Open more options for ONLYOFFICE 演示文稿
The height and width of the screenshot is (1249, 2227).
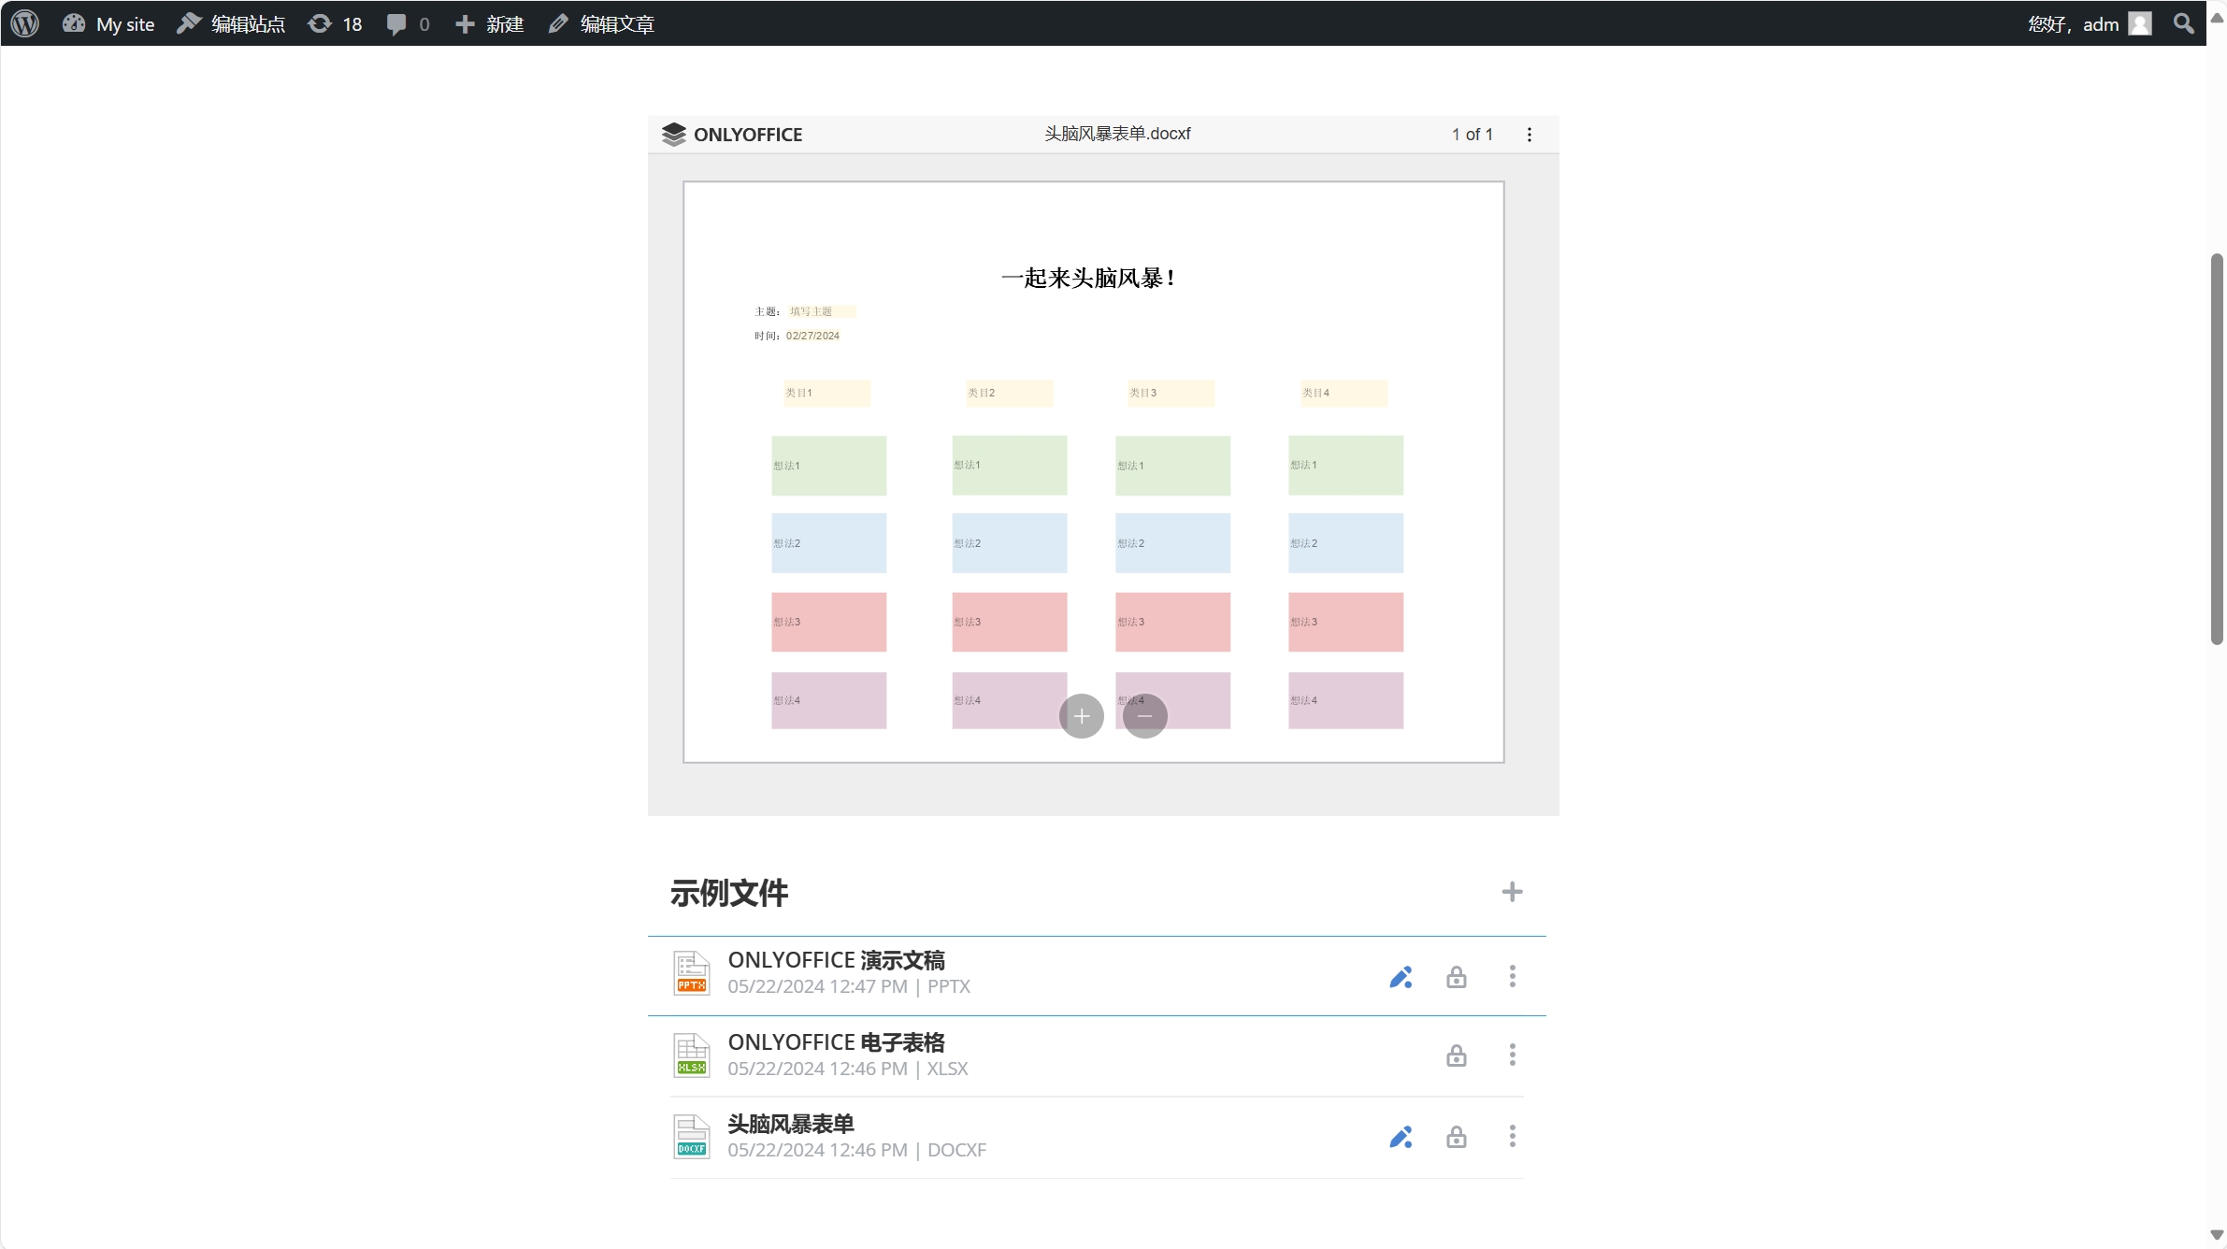tap(1512, 976)
